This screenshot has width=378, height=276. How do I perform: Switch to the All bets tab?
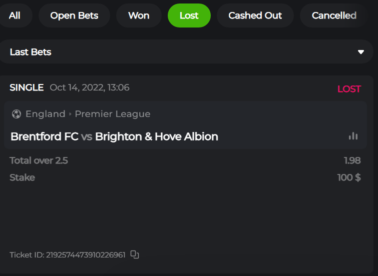15,15
